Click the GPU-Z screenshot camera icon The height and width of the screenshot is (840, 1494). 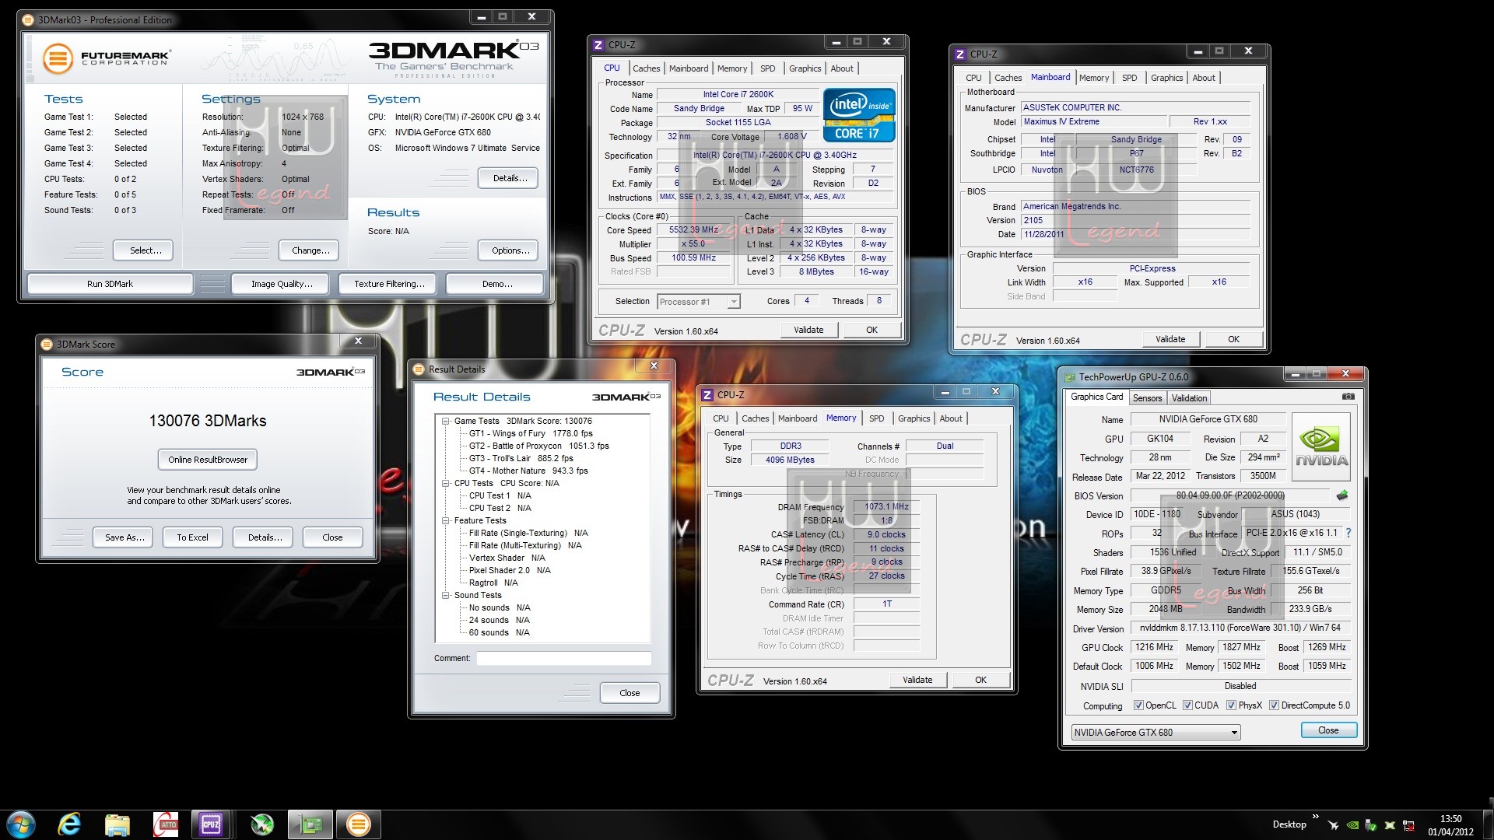point(1348,397)
